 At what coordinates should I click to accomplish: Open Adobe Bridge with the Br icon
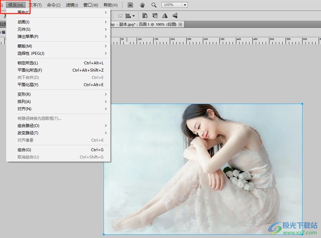point(130,5)
